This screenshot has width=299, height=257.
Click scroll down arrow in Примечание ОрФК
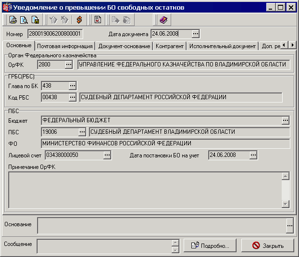(286, 204)
